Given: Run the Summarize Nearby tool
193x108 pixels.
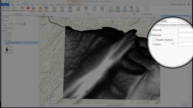Looking at the screenshot, I should [x=54, y=9].
